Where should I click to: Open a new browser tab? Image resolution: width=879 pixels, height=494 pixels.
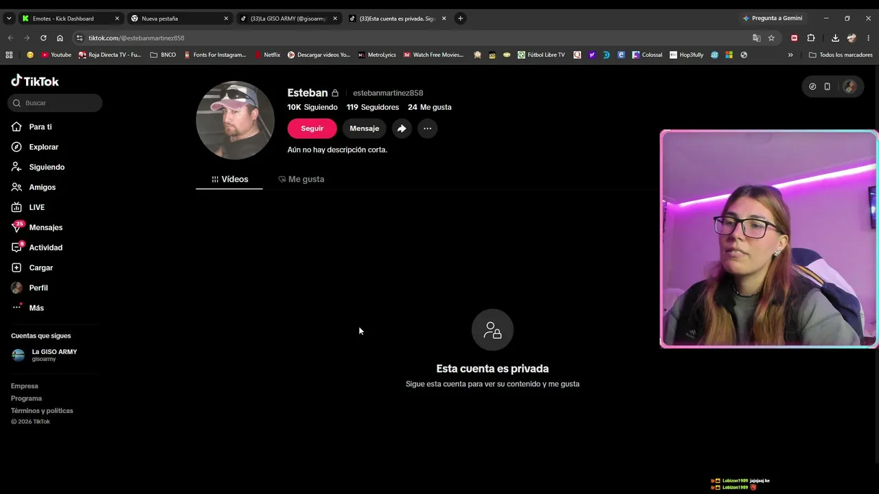pyautogui.click(x=460, y=19)
